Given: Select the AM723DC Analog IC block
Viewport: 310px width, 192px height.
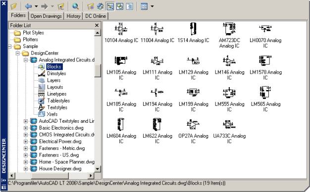Looking at the screenshot, I should coord(229,36).
